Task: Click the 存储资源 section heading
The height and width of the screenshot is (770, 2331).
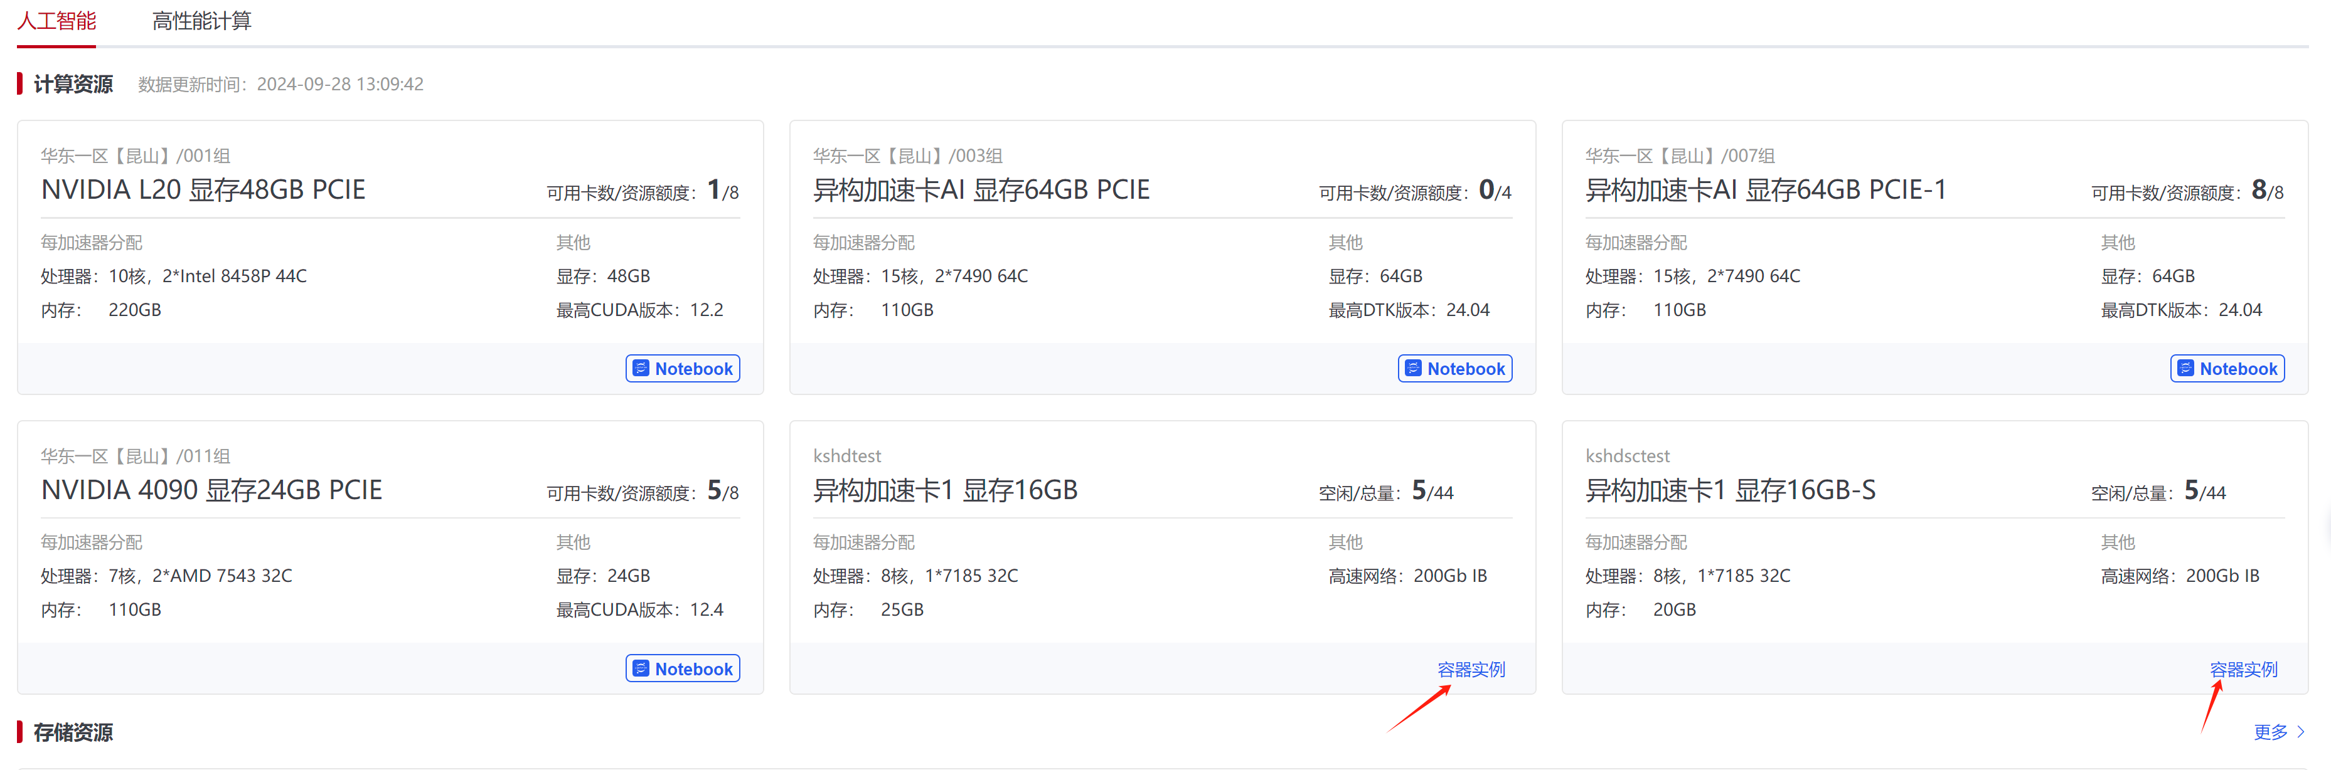Action: point(72,732)
